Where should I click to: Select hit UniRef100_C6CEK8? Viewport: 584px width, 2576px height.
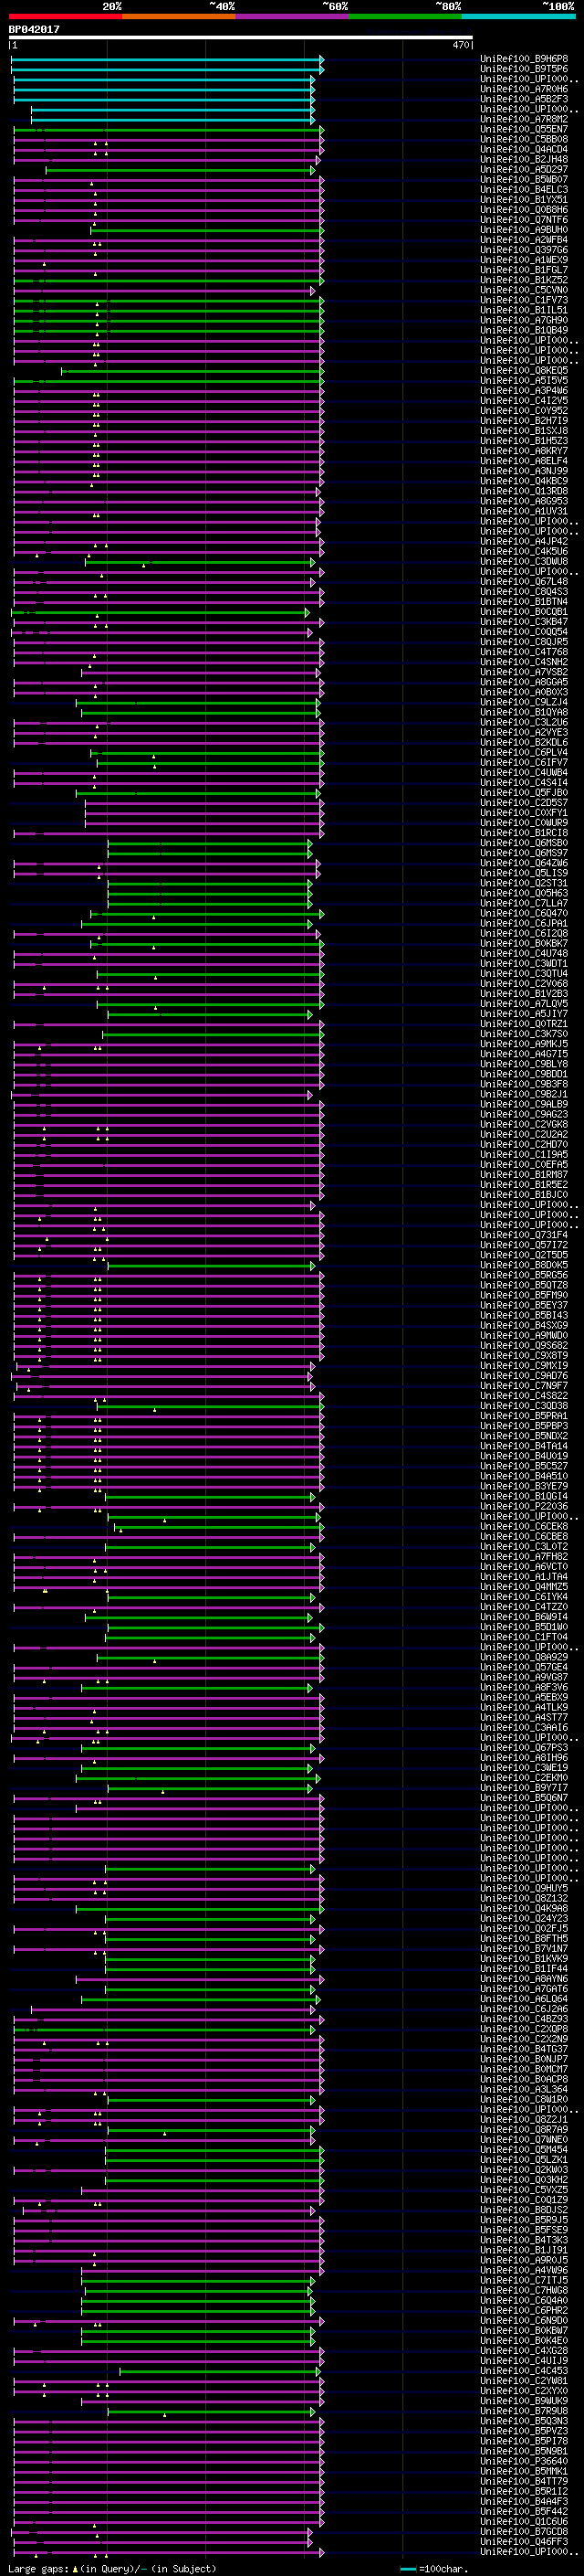tap(524, 1526)
